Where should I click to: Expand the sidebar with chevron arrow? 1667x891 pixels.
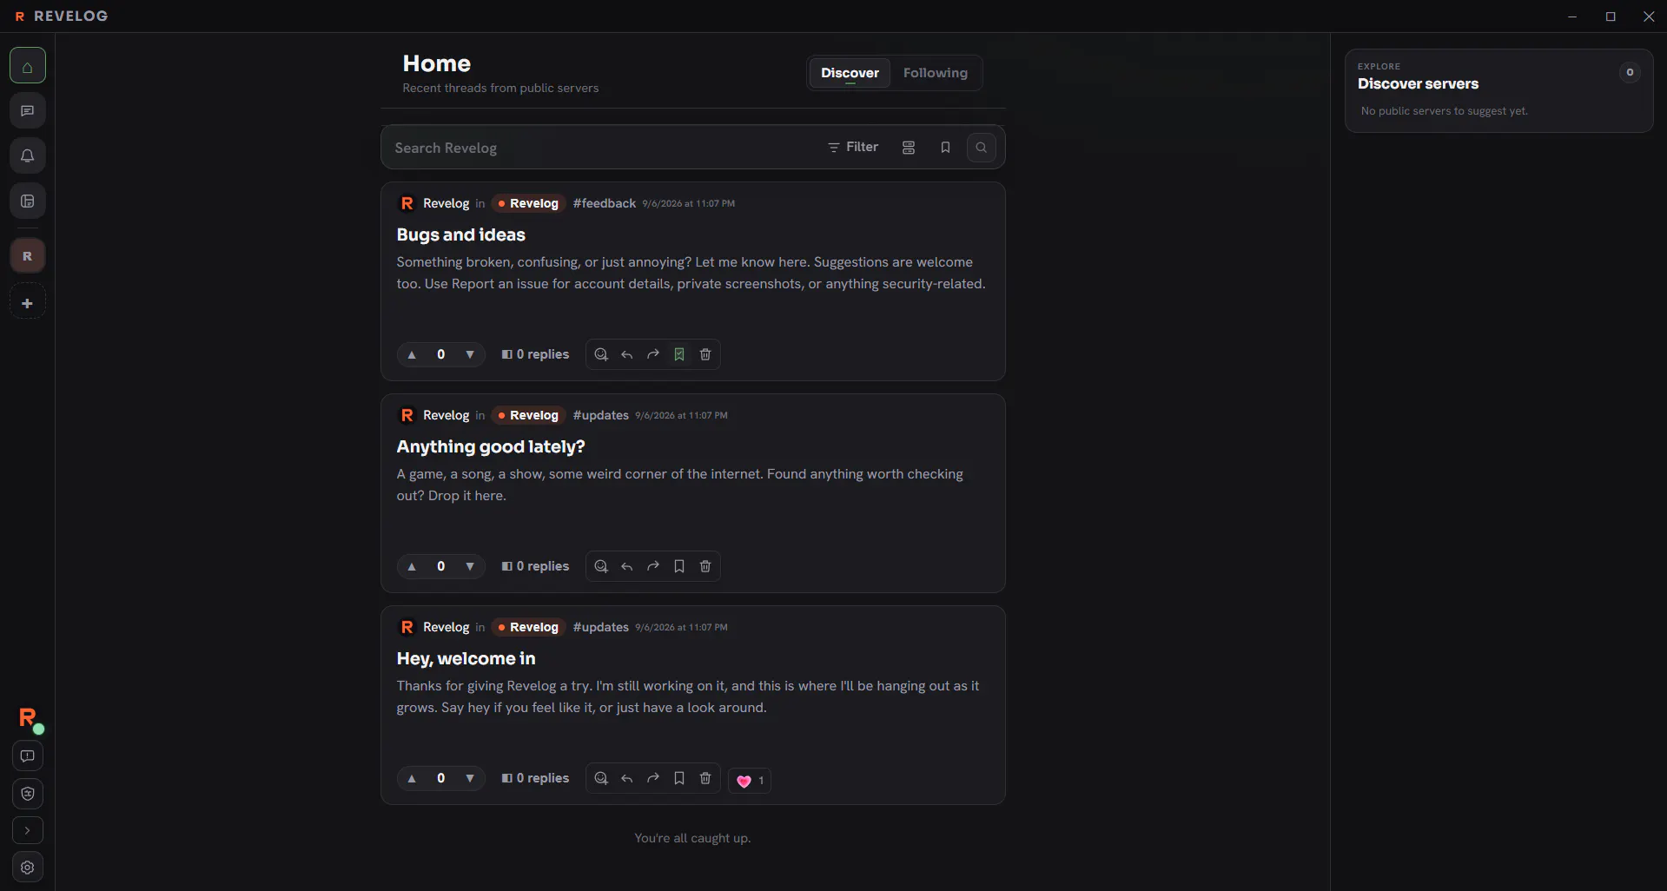pos(28,831)
